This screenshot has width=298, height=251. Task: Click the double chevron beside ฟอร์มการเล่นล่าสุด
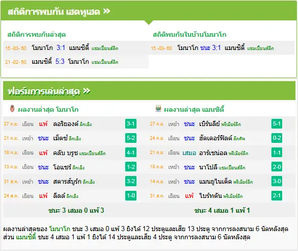point(87,91)
